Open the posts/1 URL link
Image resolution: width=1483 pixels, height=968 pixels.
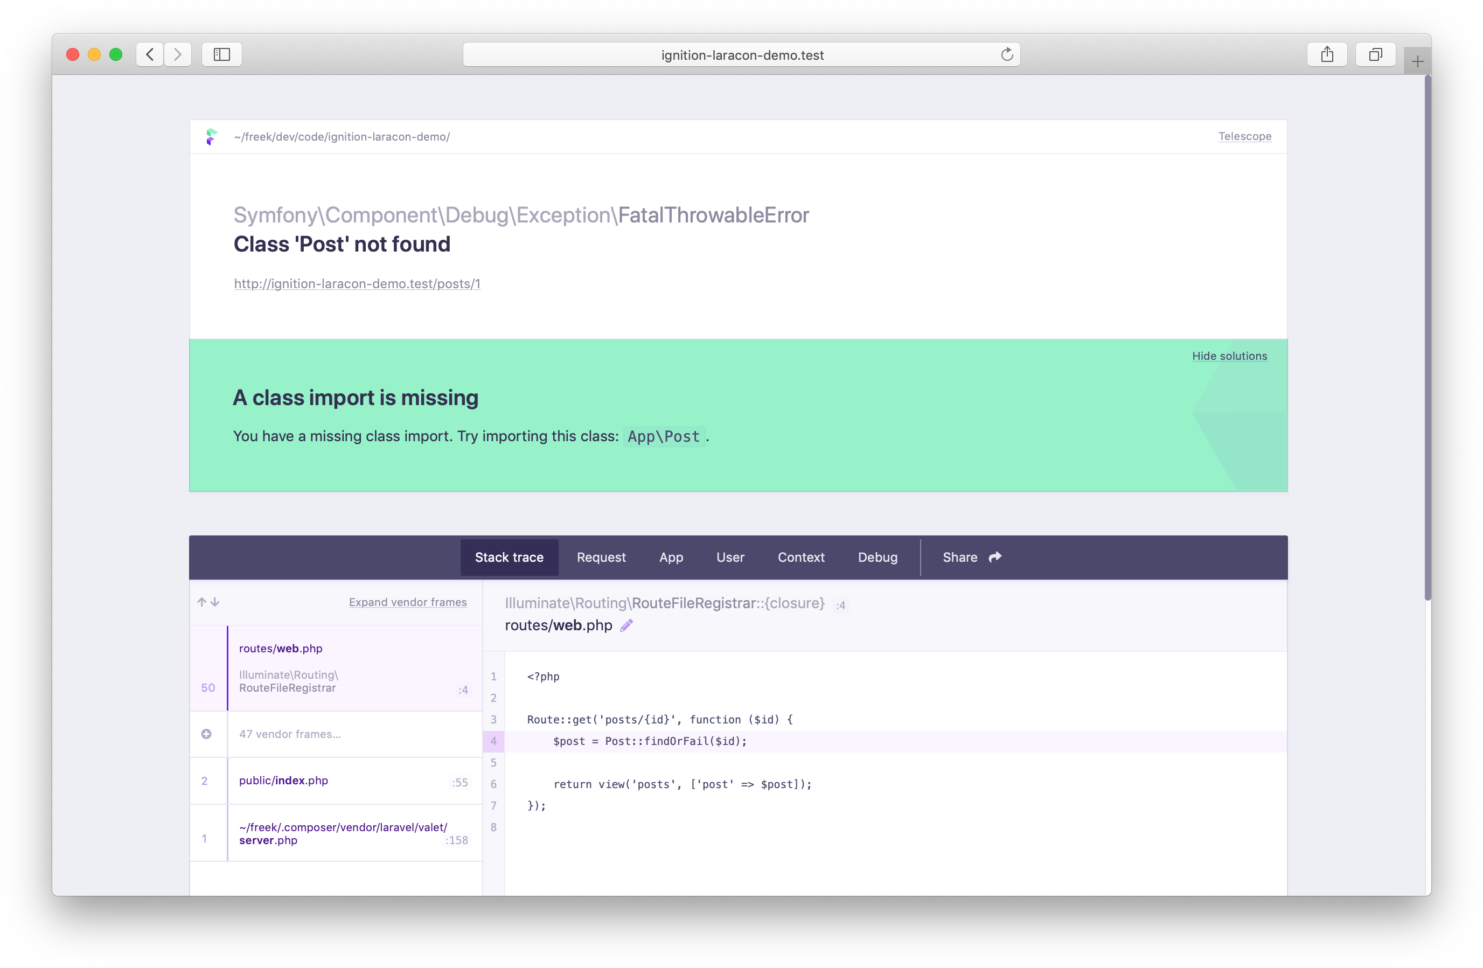click(x=357, y=283)
